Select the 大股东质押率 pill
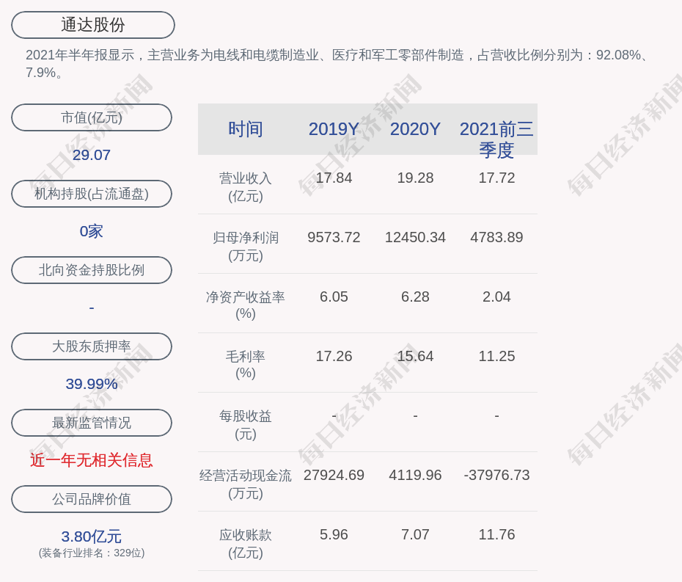682x582 pixels. point(92,346)
